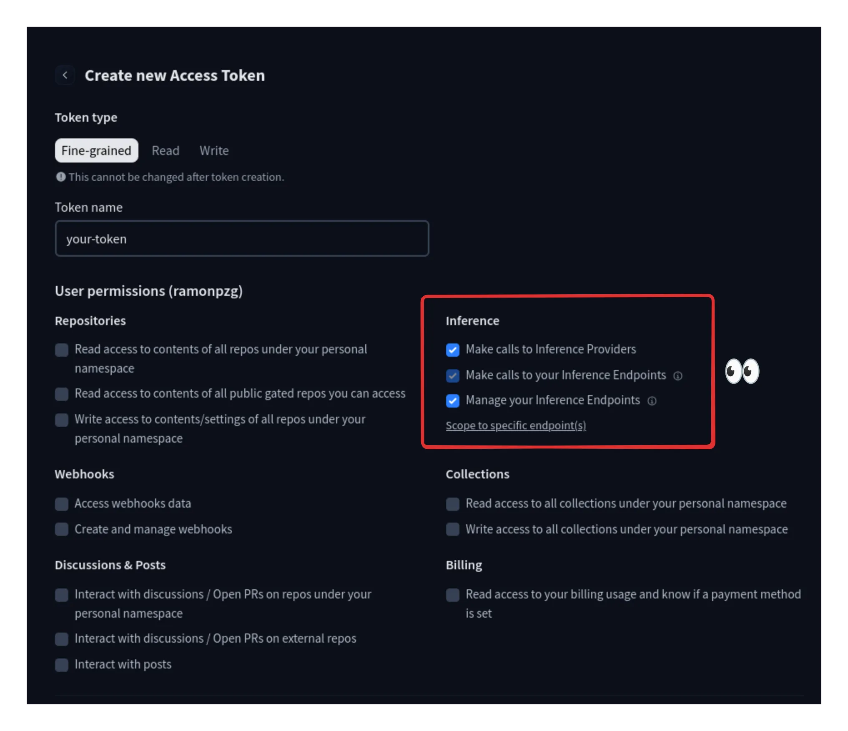Uncheck Make calls to Inference Providers
The image size is (848, 731).
coord(453,350)
